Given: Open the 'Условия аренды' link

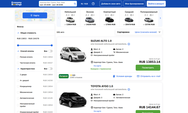Looking at the screenshot, I should tap(122, 76).
